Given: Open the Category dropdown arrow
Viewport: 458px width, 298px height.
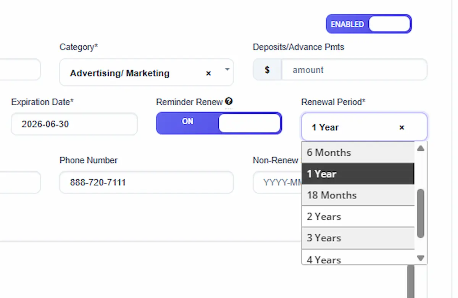Looking at the screenshot, I should tap(227, 71).
